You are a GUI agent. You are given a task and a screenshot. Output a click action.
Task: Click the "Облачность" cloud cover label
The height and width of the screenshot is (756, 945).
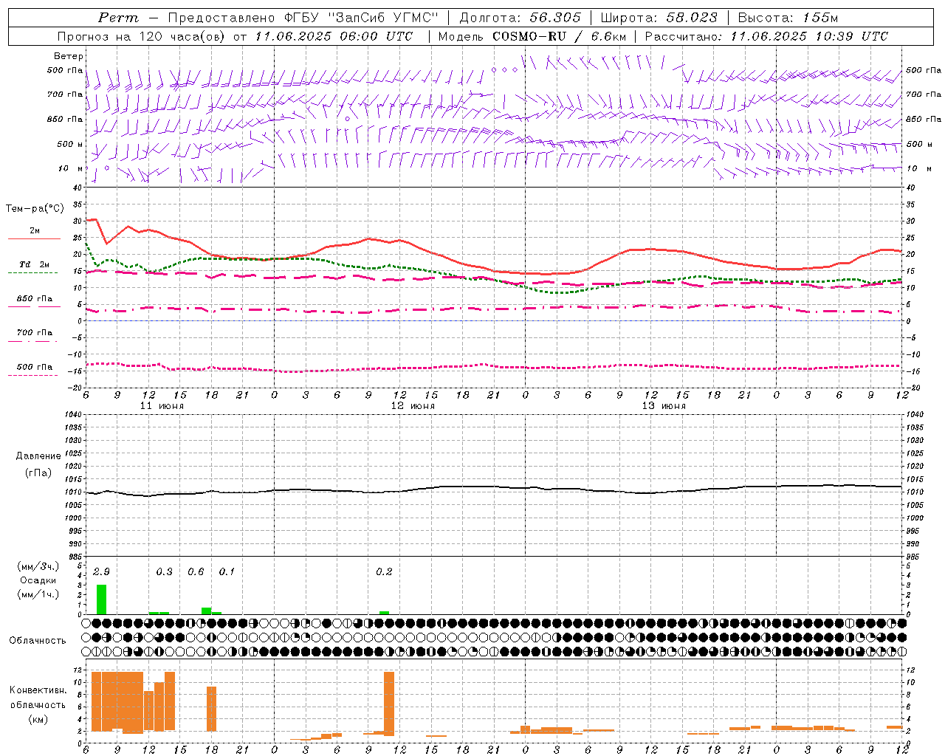tap(38, 641)
